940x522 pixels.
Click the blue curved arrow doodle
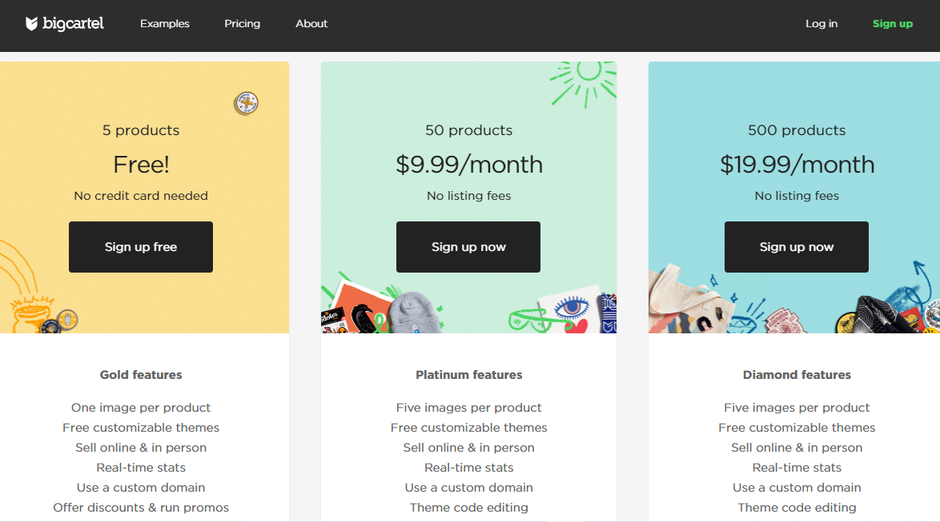point(922,279)
